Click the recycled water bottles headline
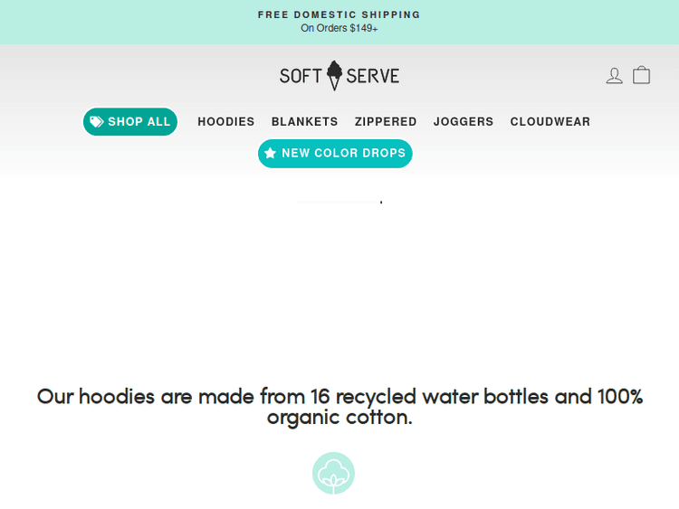This screenshot has height=509, width=679. pyautogui.click(x=339, y=407)
